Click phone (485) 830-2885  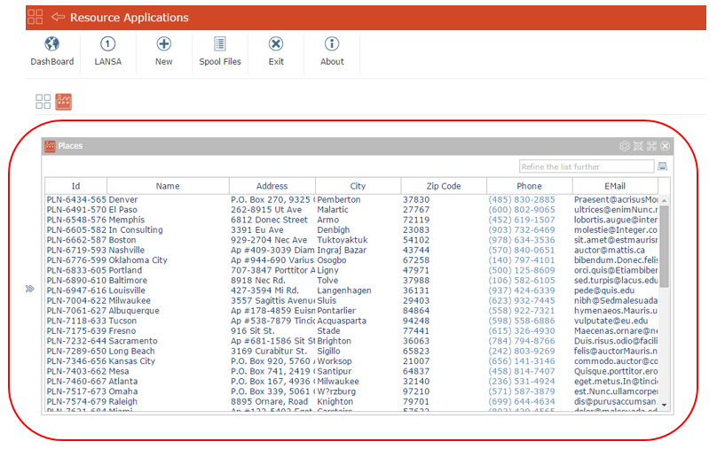521,199
